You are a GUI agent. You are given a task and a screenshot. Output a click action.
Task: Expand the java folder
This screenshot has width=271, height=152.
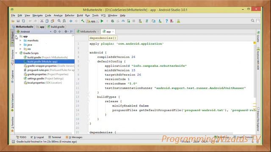tap(20, 45)
